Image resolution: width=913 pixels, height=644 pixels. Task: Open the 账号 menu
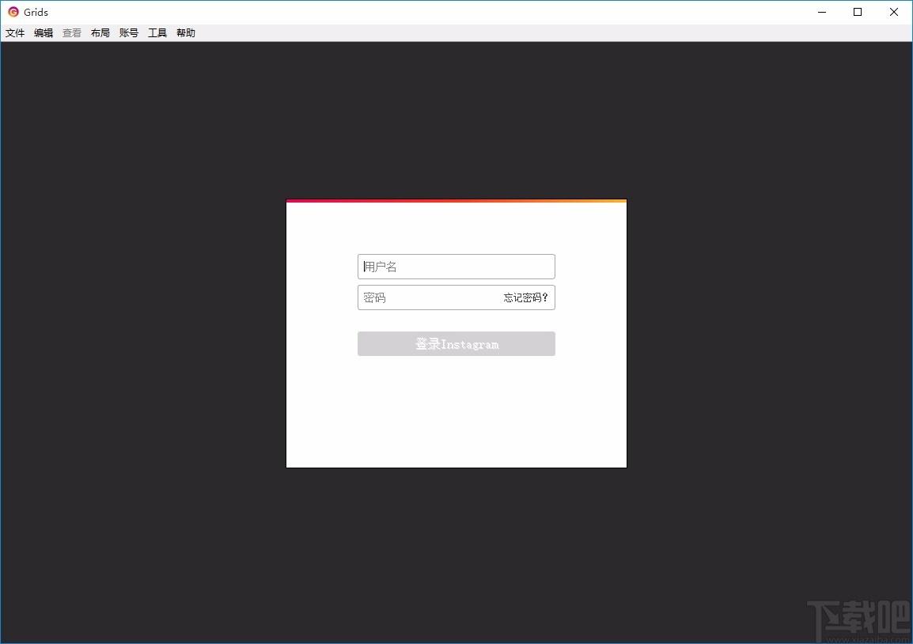[x=129, y=33]
